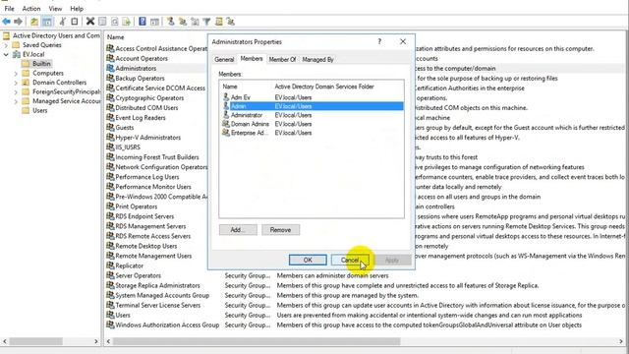Open the Help menu
This screenshot has width=629, height=354.
77,9
